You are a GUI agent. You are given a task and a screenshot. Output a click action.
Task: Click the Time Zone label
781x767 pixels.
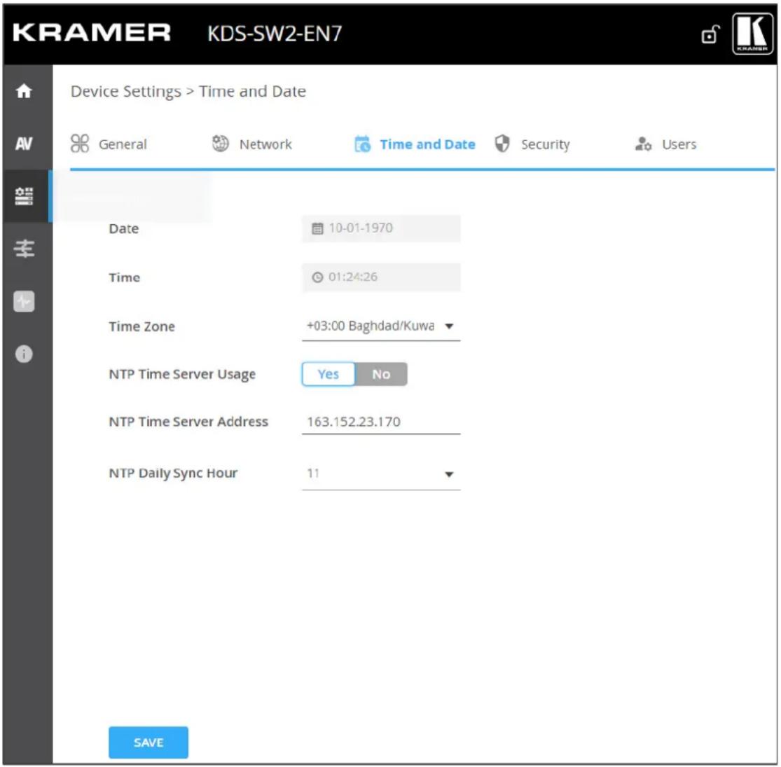(x=142, y=326)
